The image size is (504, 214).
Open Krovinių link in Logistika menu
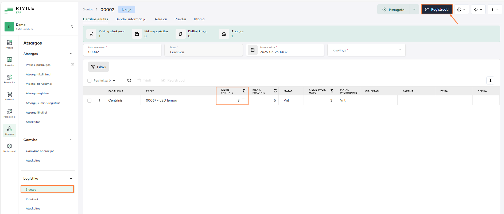[32, 199]
